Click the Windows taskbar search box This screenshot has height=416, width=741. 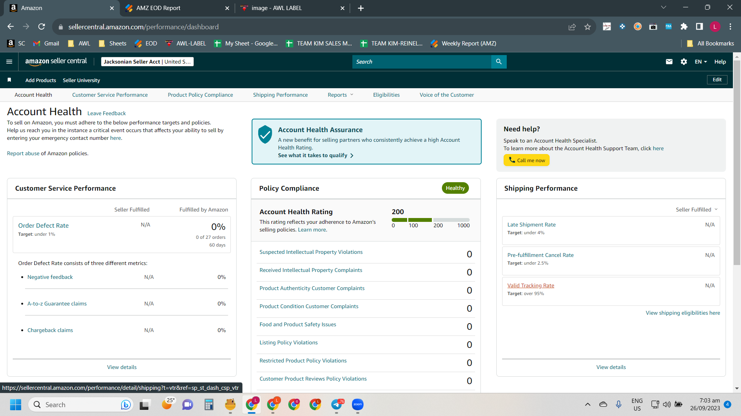81,404
